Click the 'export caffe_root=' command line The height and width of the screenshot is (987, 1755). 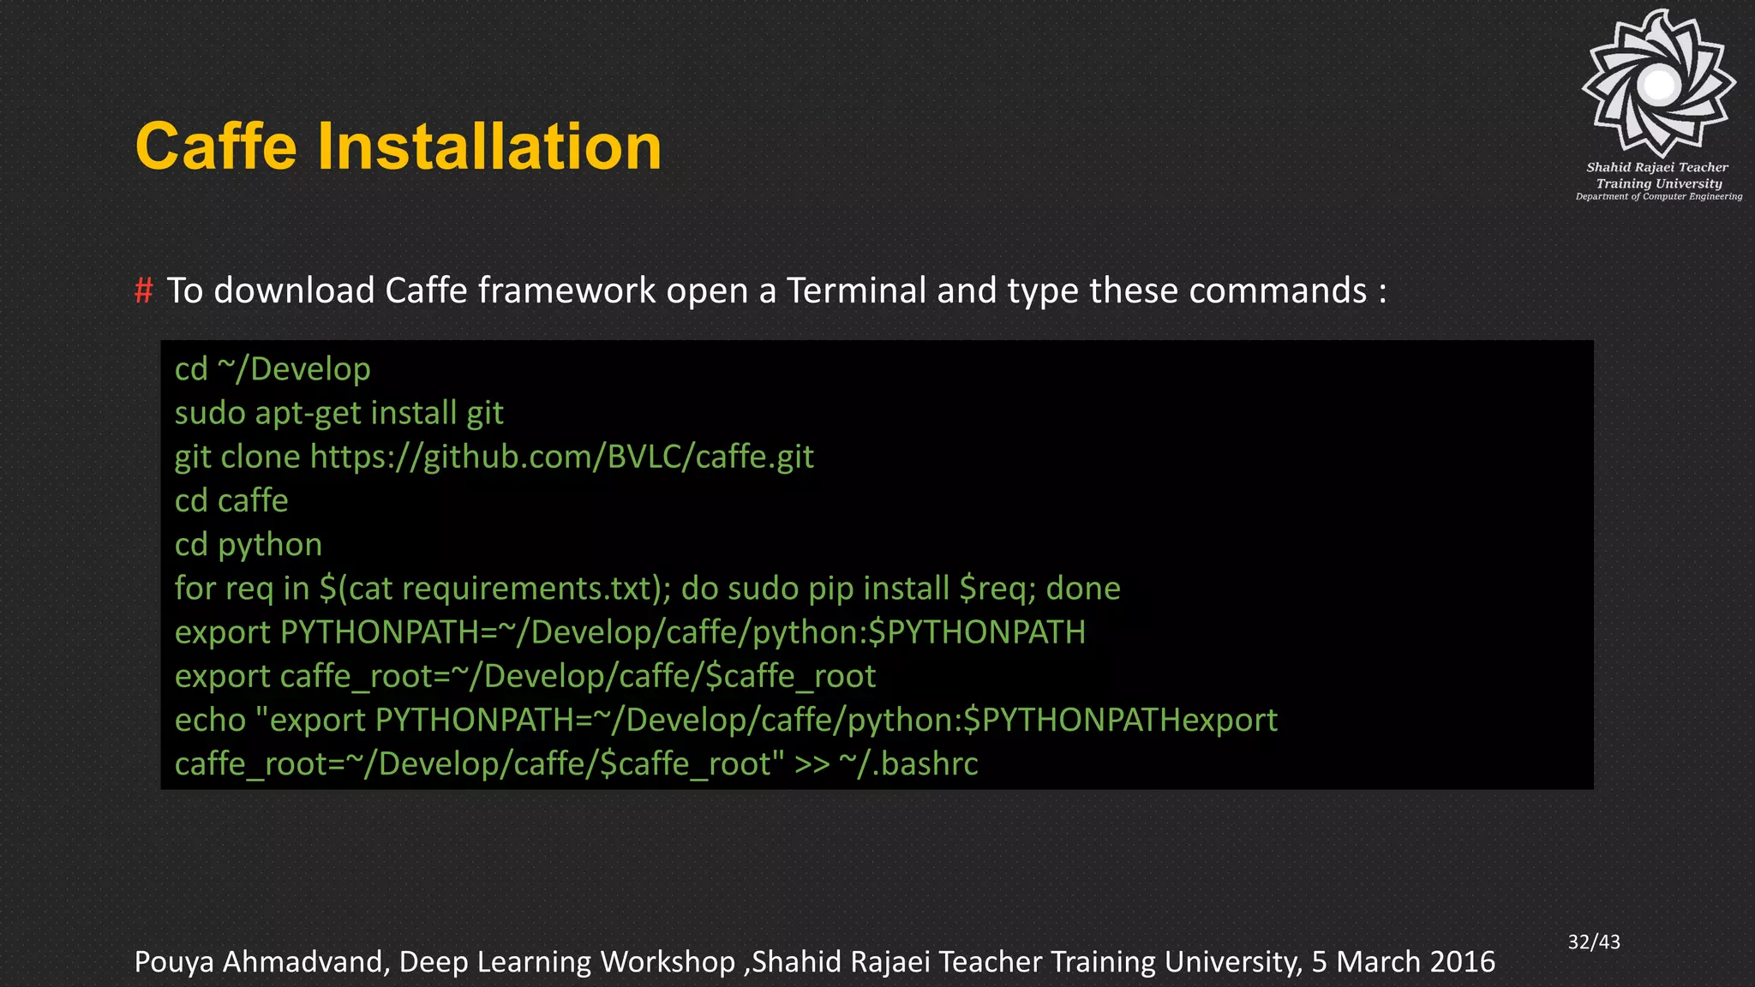pos(525,677)
